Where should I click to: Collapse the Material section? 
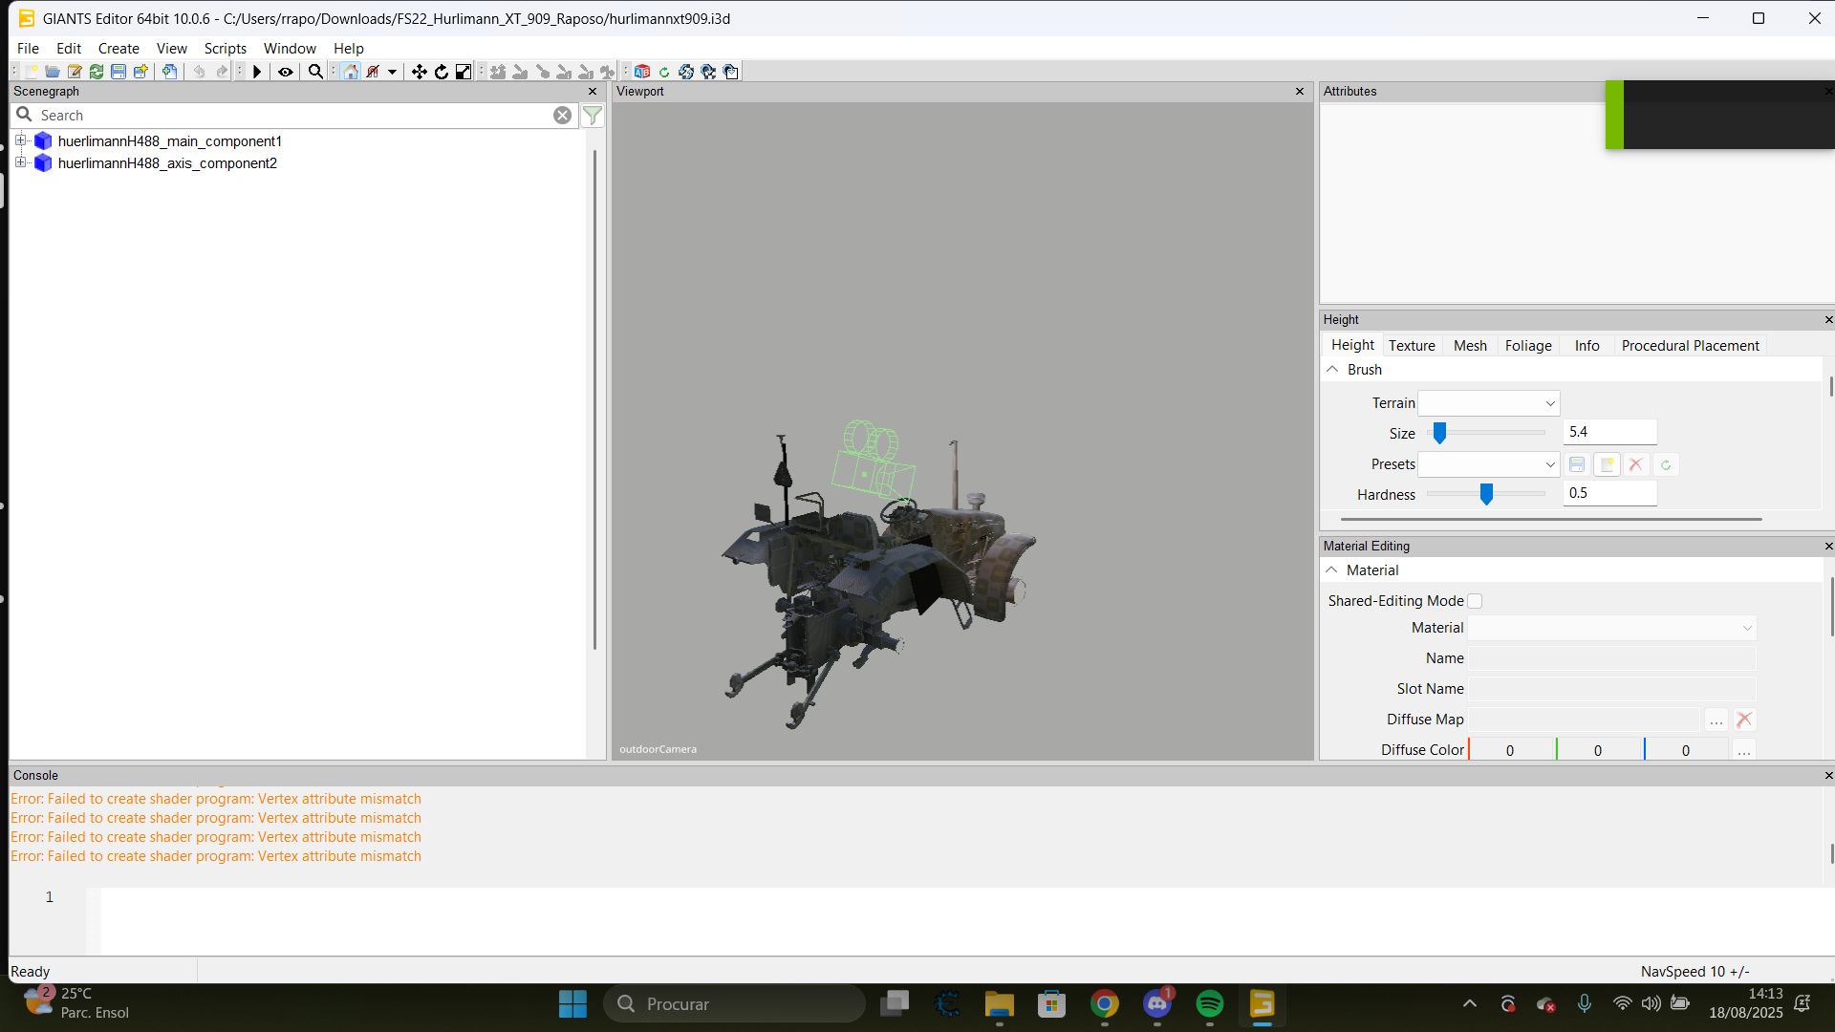coord(1331,570)
